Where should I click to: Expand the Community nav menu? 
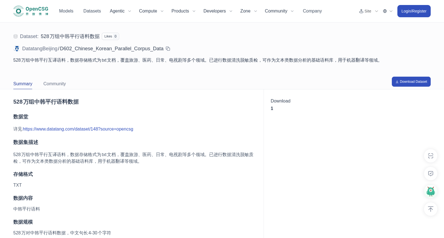[x=279, y=11]
